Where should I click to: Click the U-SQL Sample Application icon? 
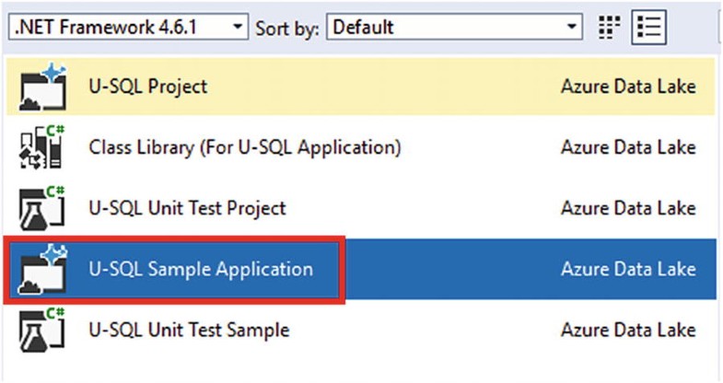pyautogui.click(x=42, y=269)
